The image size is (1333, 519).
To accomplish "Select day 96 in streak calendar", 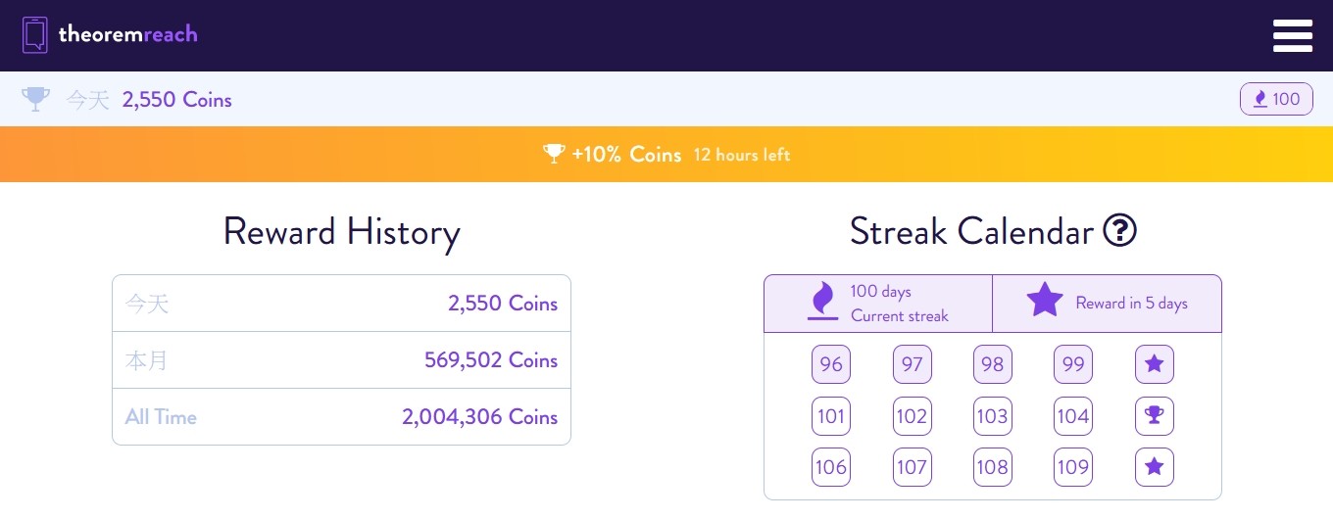I will 831,364.
